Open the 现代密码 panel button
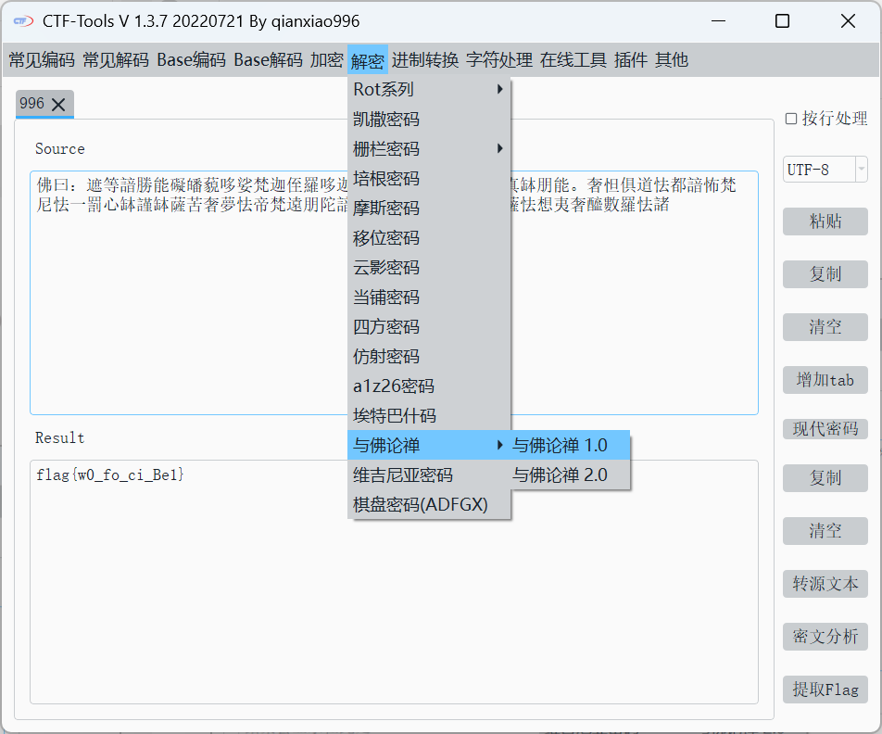This screenshot has width=882, height=734. point(825,428)
